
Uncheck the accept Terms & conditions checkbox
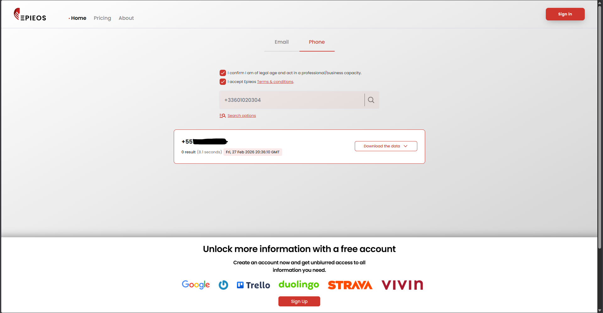(223, 82)
